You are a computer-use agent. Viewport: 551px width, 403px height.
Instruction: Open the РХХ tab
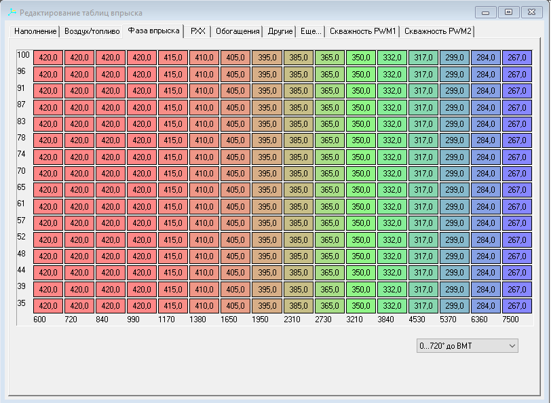198,31
